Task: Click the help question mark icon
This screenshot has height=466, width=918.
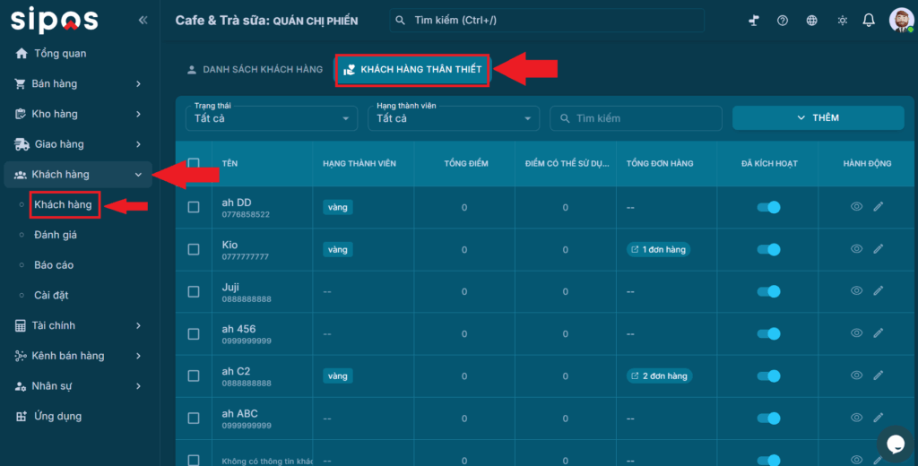Action: pyautogui.click(x=782, y=21)
